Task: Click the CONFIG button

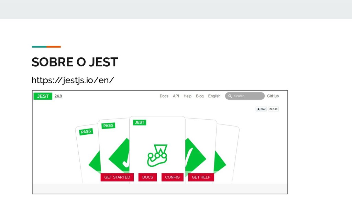Action: point(173,177)
